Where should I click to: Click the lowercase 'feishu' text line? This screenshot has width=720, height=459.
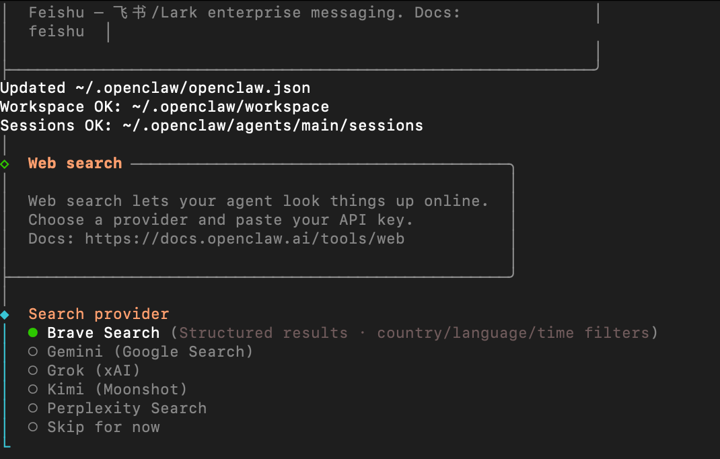click(x=57, y=31)
